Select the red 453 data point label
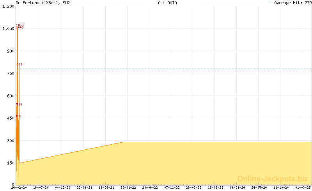 [x=18, y=116]
